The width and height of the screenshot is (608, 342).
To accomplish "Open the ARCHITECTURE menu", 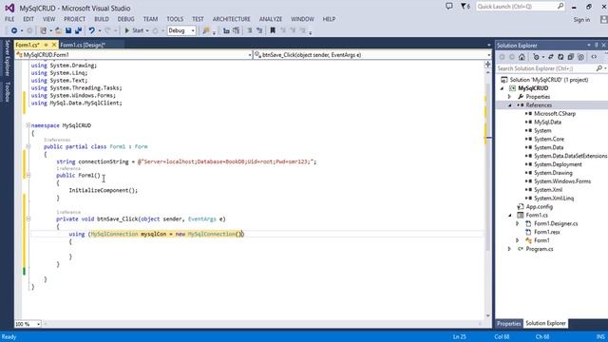I will [x=232, y=19].
